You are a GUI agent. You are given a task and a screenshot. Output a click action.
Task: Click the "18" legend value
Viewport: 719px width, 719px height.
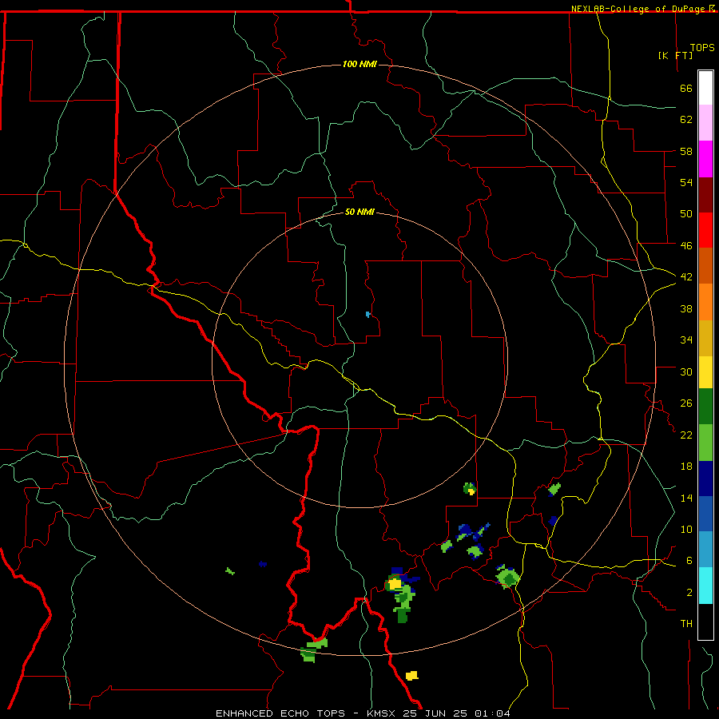[x=686, y=467]
